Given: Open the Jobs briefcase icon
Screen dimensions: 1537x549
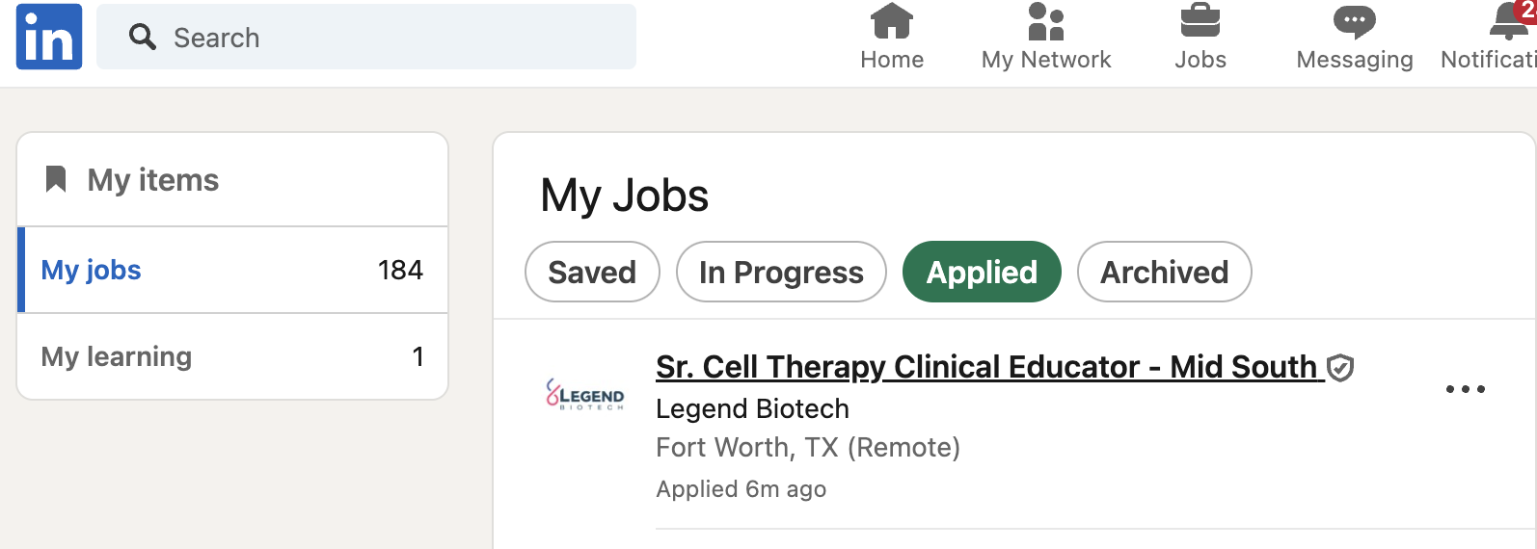Looking at the screenshot, I should tap(1200, 21).
